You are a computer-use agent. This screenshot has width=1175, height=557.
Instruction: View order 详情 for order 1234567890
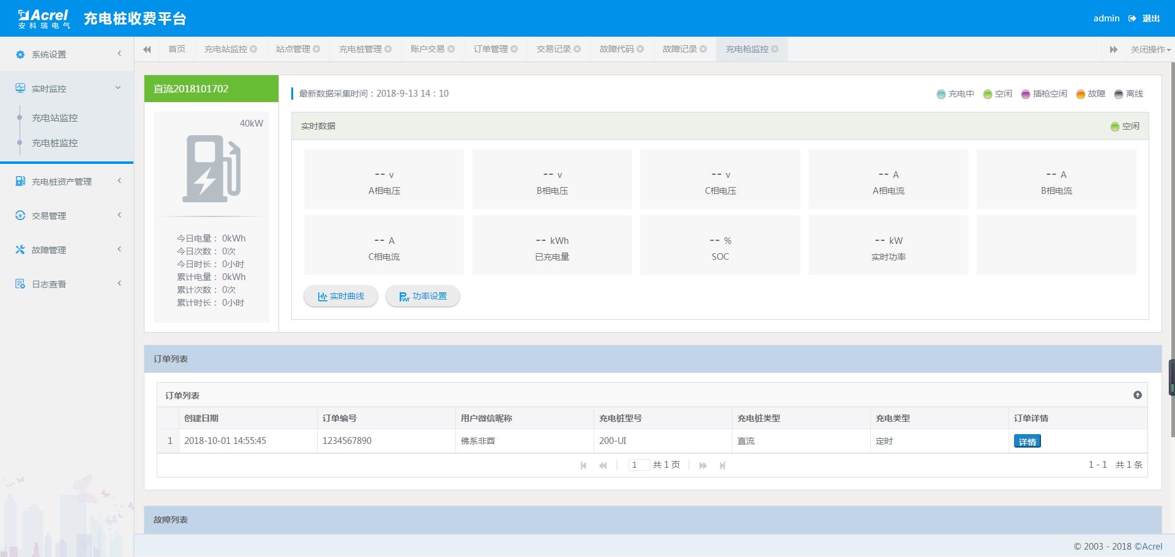(1027, 441)
